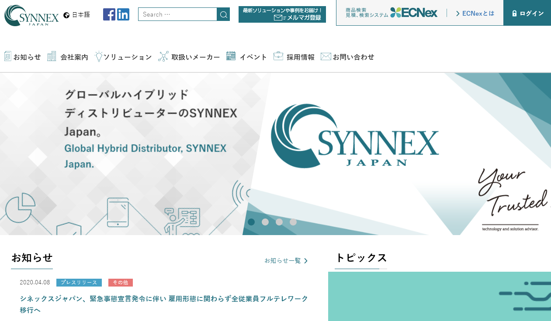The image size is (551, 321).
Task: Click the building icon beside 会社案内
Action: coord(52,56)
